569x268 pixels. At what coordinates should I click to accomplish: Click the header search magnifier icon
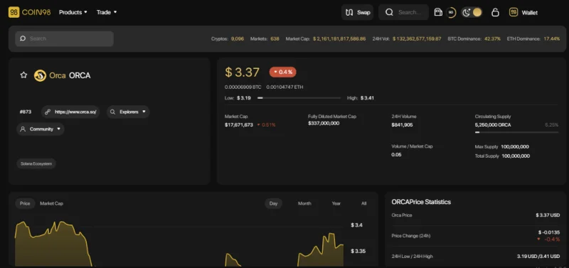(x=389, y=12)
